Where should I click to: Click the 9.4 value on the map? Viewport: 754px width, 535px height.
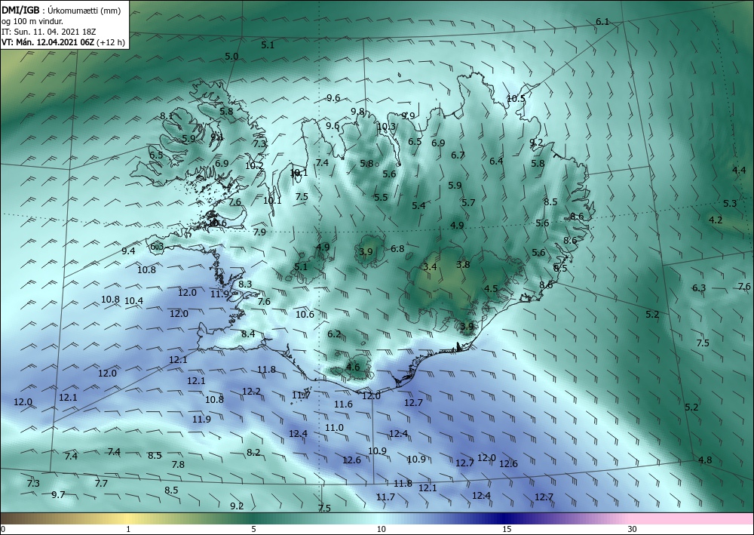[128, 251]
